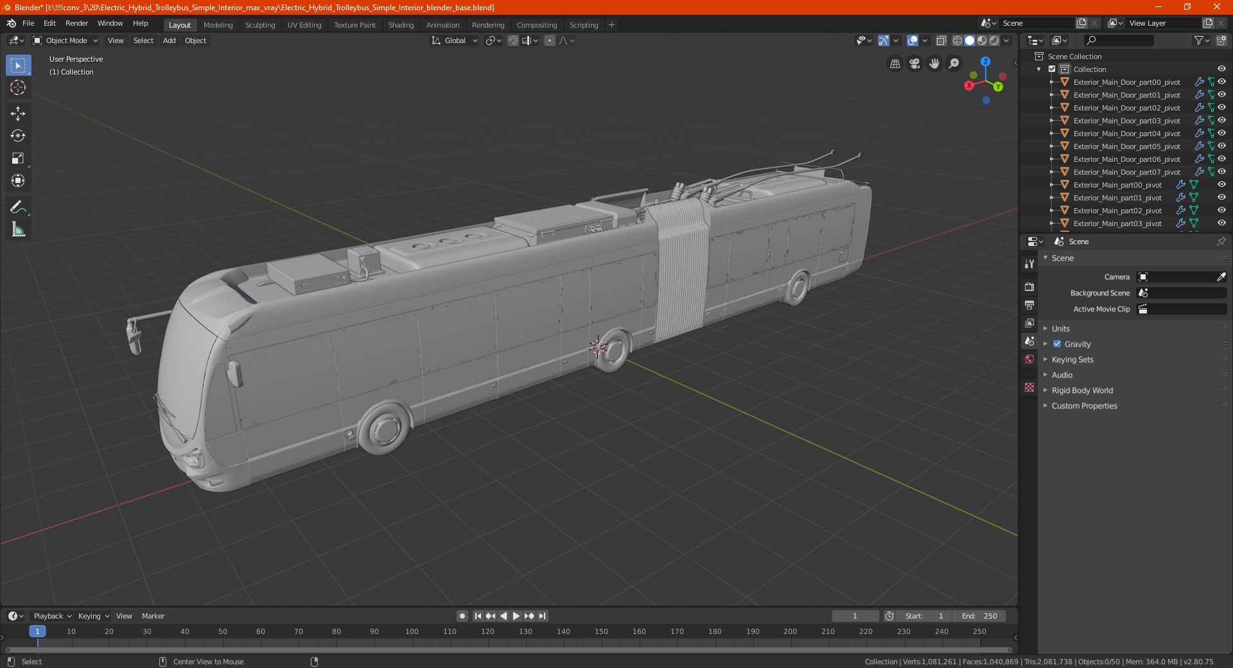Enable the Gravity checkbox
1233x668 pixels.
click(x=1057, y=344)
